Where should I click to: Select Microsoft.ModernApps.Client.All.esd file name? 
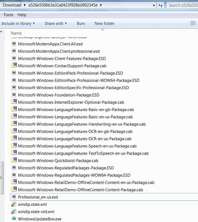click(50, 44)
